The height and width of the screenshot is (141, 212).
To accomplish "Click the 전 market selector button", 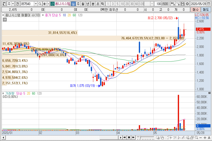I will tap(17, 4).
